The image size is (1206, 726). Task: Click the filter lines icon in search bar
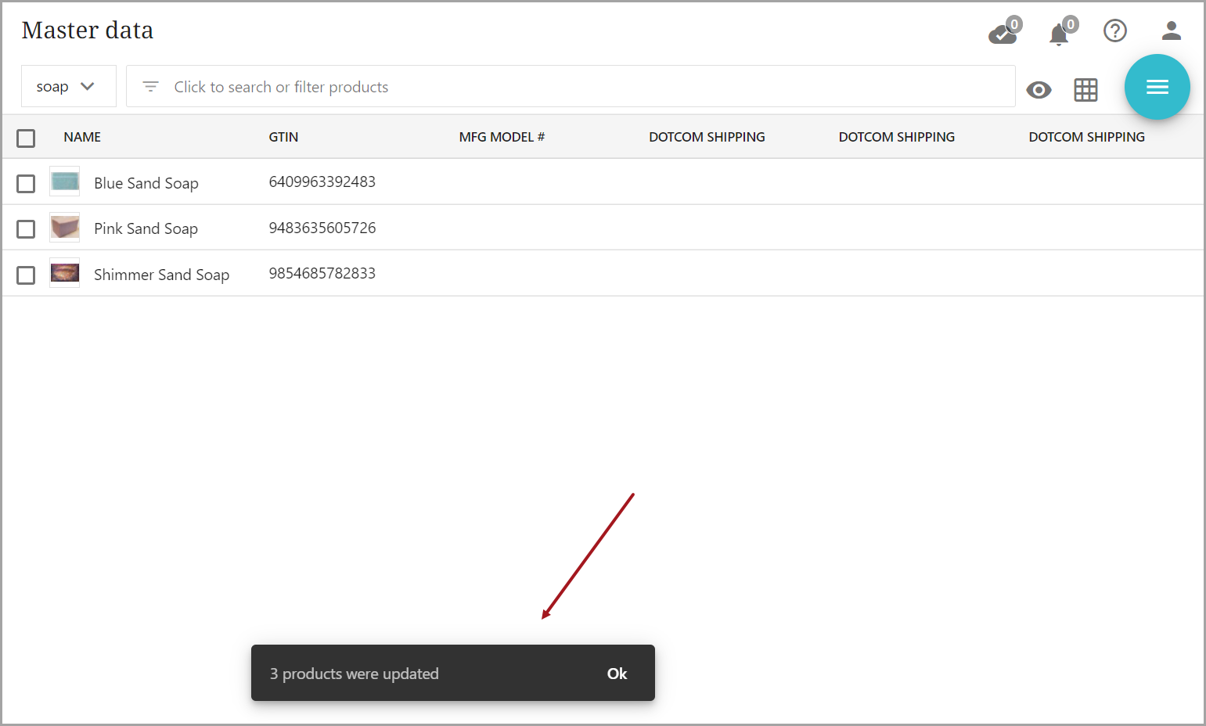click(x=150, y=87)
